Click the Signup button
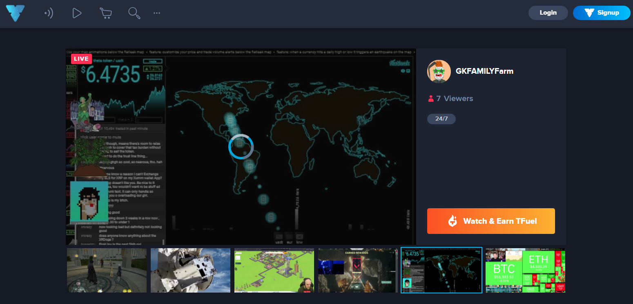The height and width of the screenshot is (304, 633). [x=602, y=13]
